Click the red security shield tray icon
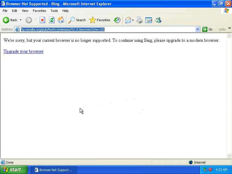The width and height of the screenshot is (232, 174). tap(210, 170)
